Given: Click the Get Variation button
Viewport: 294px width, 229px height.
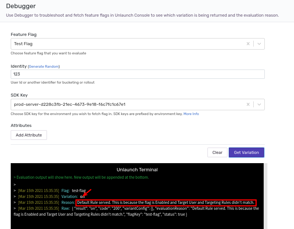Looking at the screenshot, I should pos(246,152).
